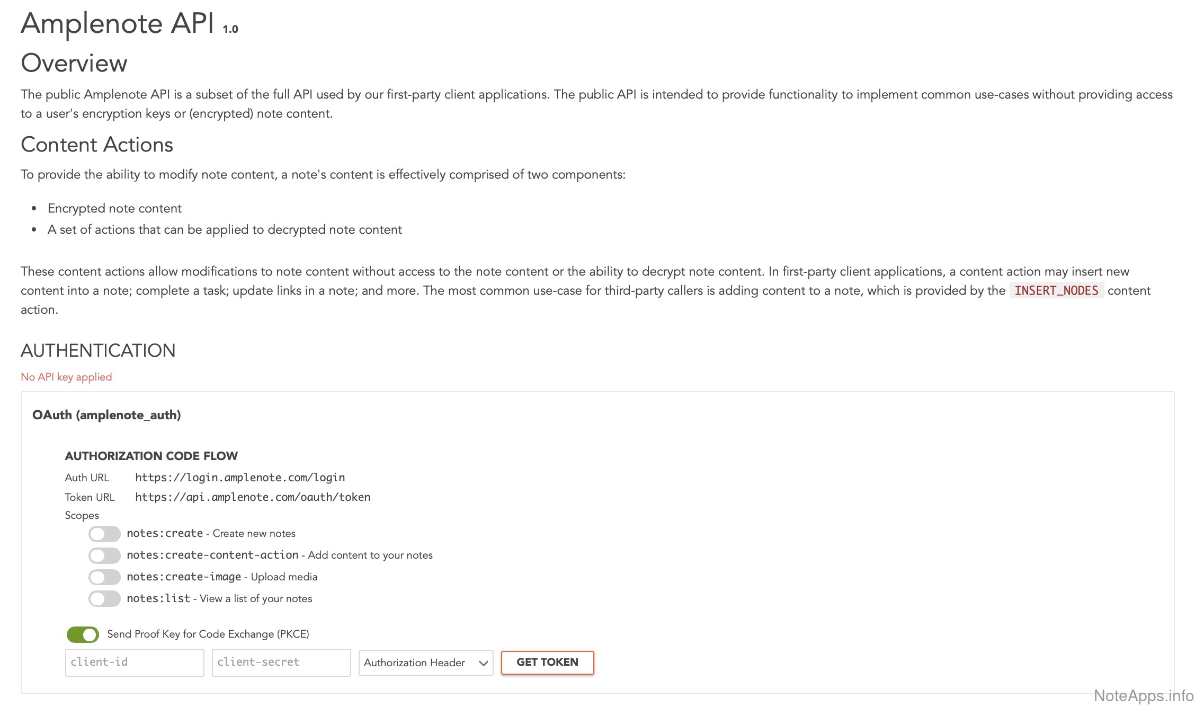Toggle the notes:create-content-action scope
1195x706 pixels.
tap(104, 555)
